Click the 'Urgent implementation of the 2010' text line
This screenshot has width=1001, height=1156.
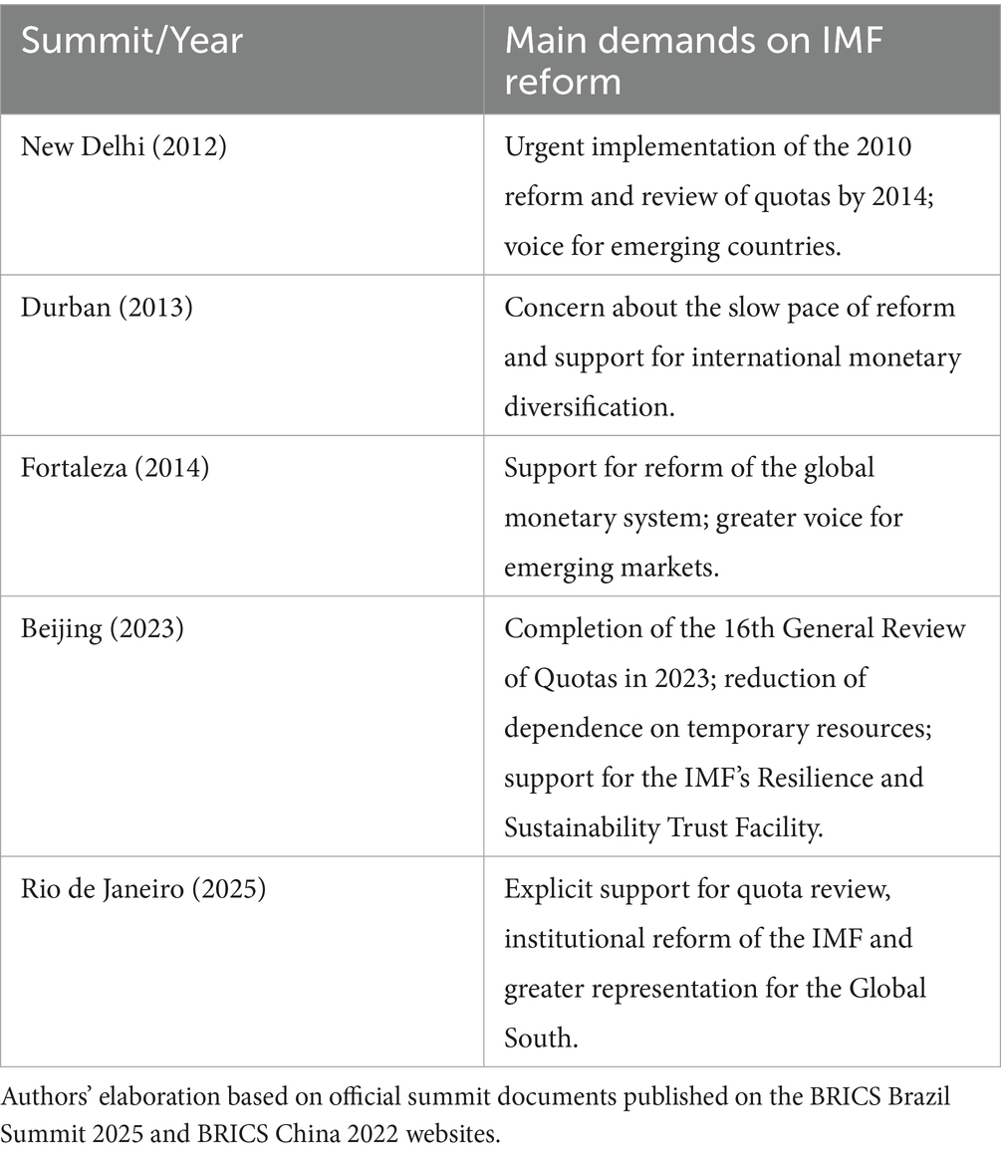pos(707,147)
